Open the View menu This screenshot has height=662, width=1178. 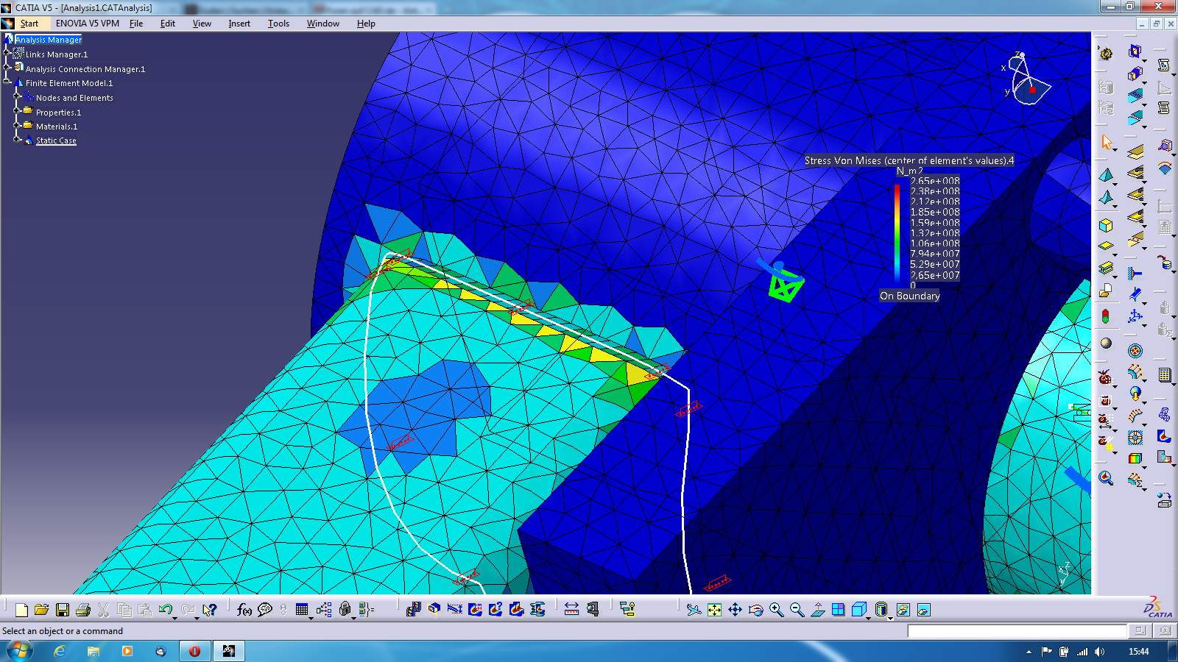pyautogui.click(x=202, y=24)
